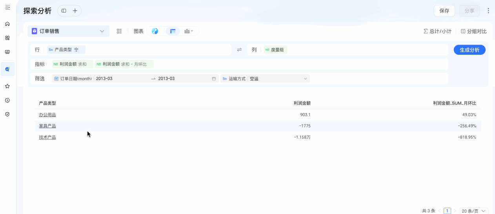The image size is (495, 214).
Task: Click the 49.03% cell
Action: [x=469, y=115]
